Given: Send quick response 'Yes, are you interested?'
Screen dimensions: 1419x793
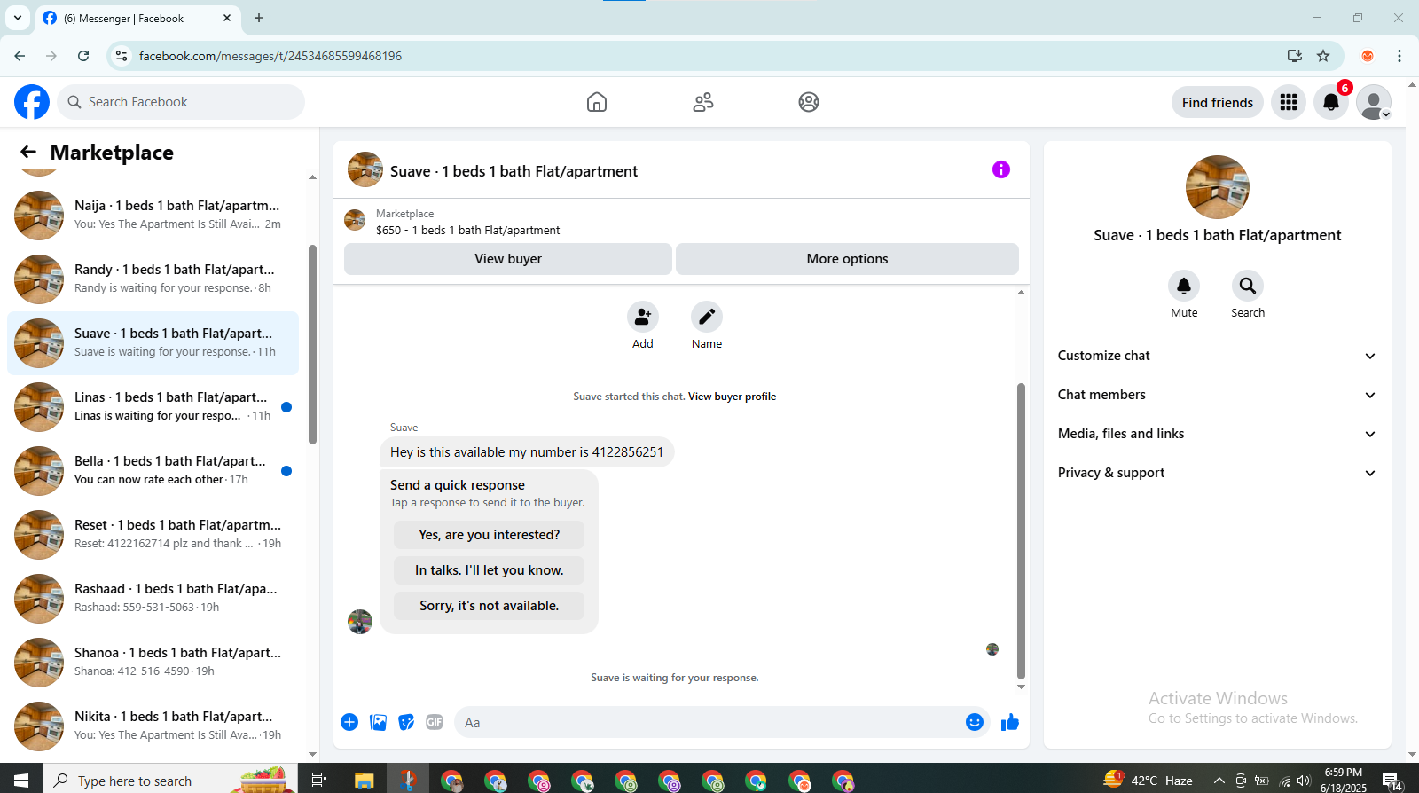Looking at the screenshot, I should [x=489, y=535].
